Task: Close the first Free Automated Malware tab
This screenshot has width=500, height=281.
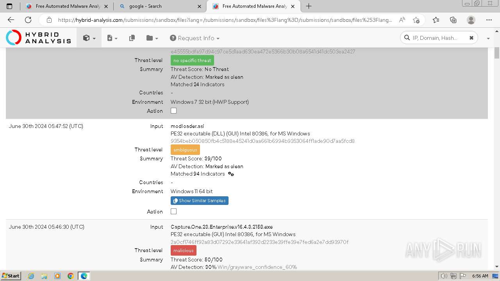Action: tap(106, 6)
